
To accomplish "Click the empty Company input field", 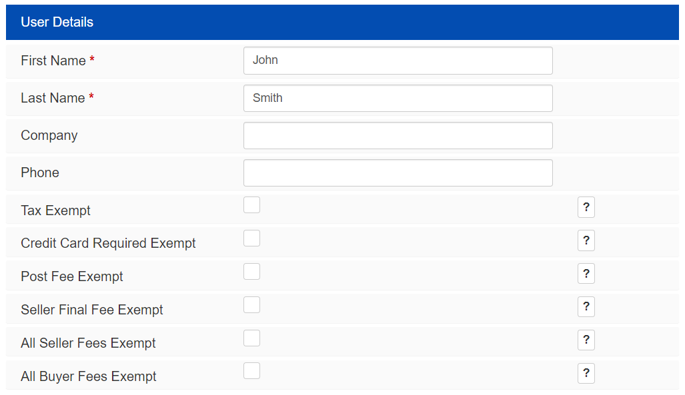I will tap(398, 135).
